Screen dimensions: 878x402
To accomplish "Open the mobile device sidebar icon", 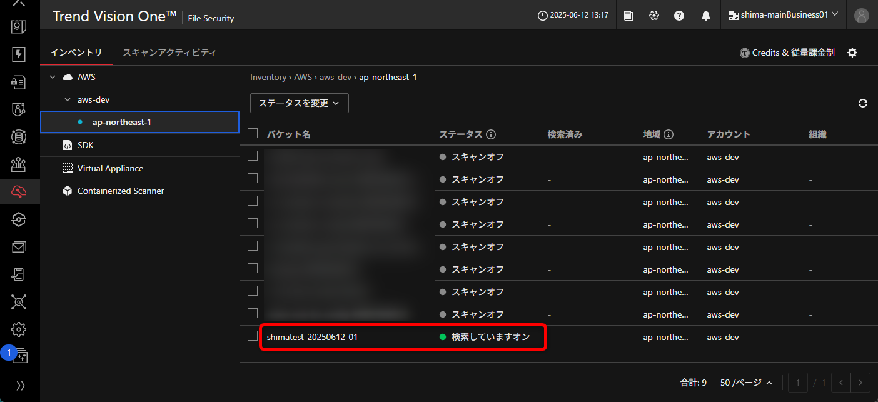I will pyautogui.click(x=19, y=274).
